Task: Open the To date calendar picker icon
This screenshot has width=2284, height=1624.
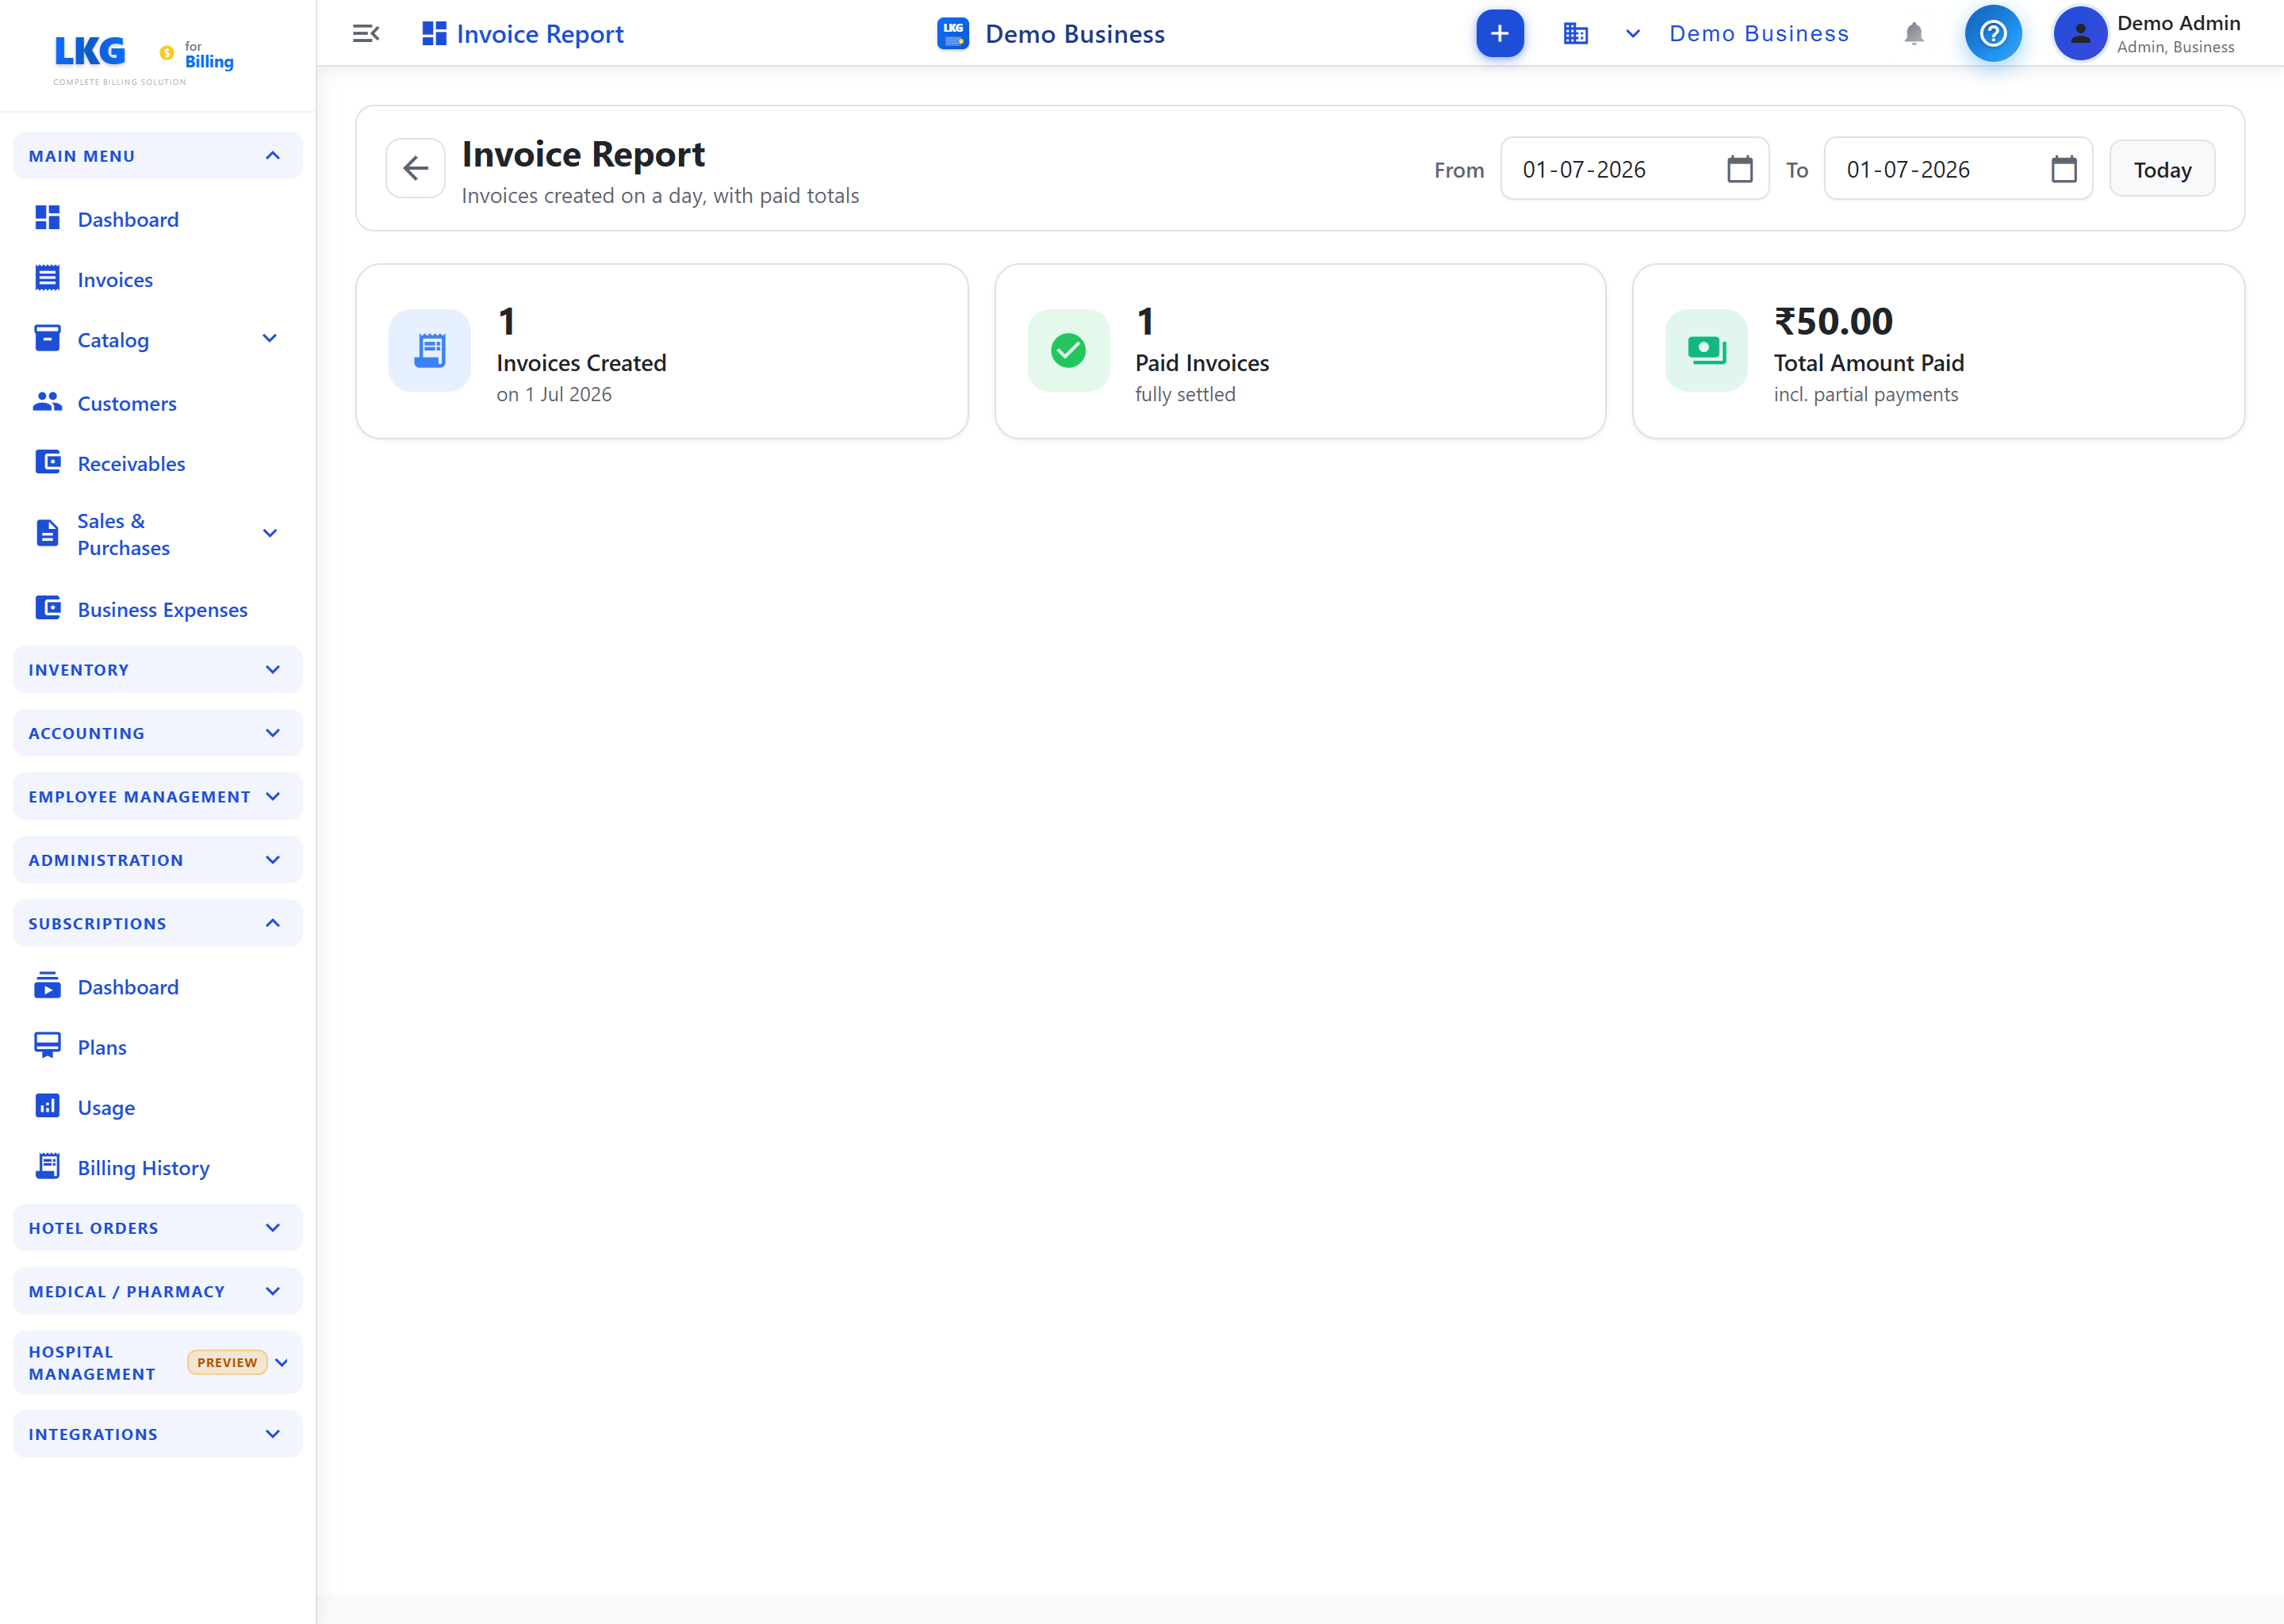Action: point(2063,169)
